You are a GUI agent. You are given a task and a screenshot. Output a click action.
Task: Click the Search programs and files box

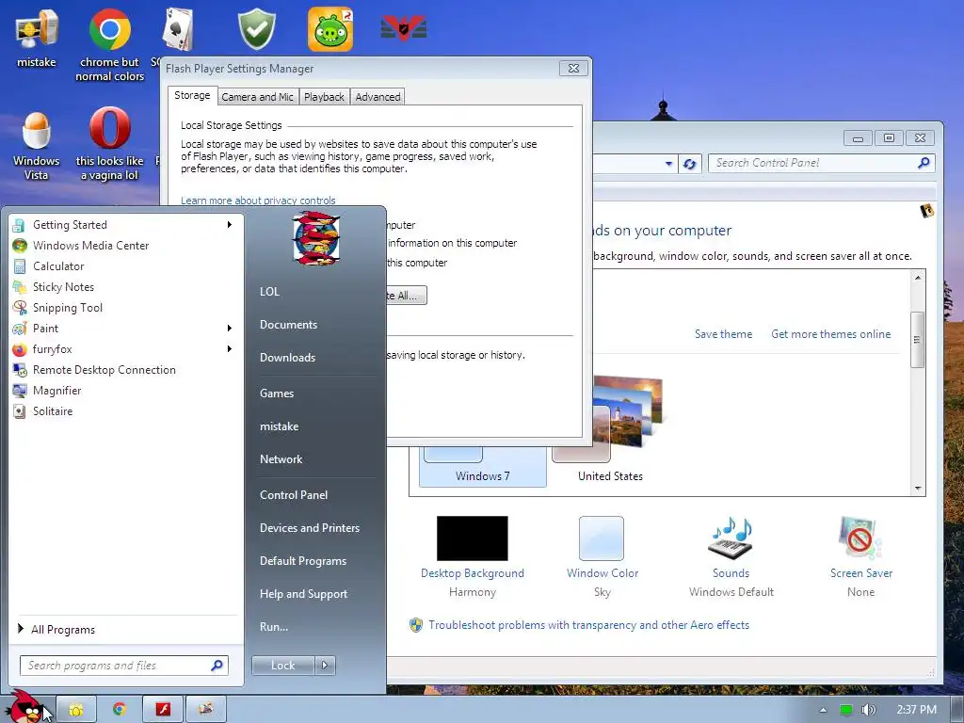(x=124, y=666)
